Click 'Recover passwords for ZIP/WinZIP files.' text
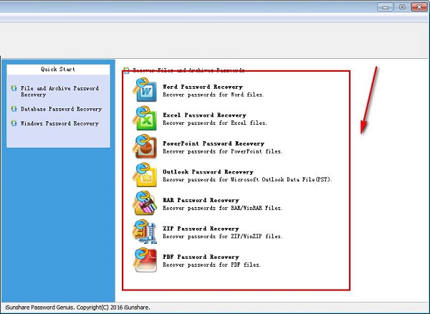Viewport: 430px width, 314px height. click(x=222, y=237)
